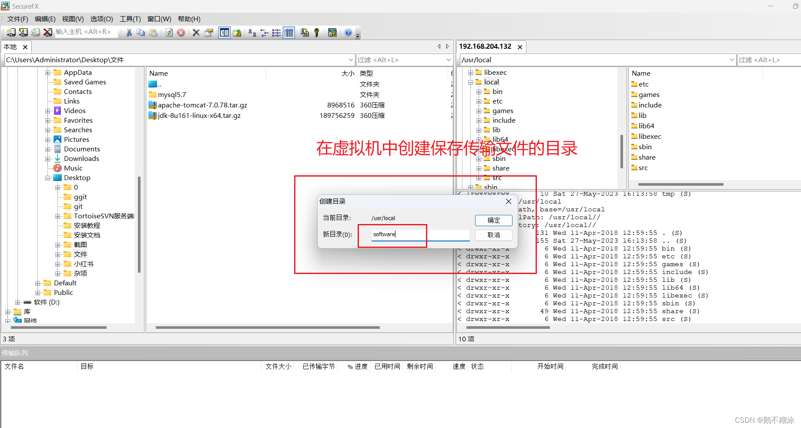Open the 视图(V) menu
The height and width of the screenshot is (428, 801).
[73, 19]
